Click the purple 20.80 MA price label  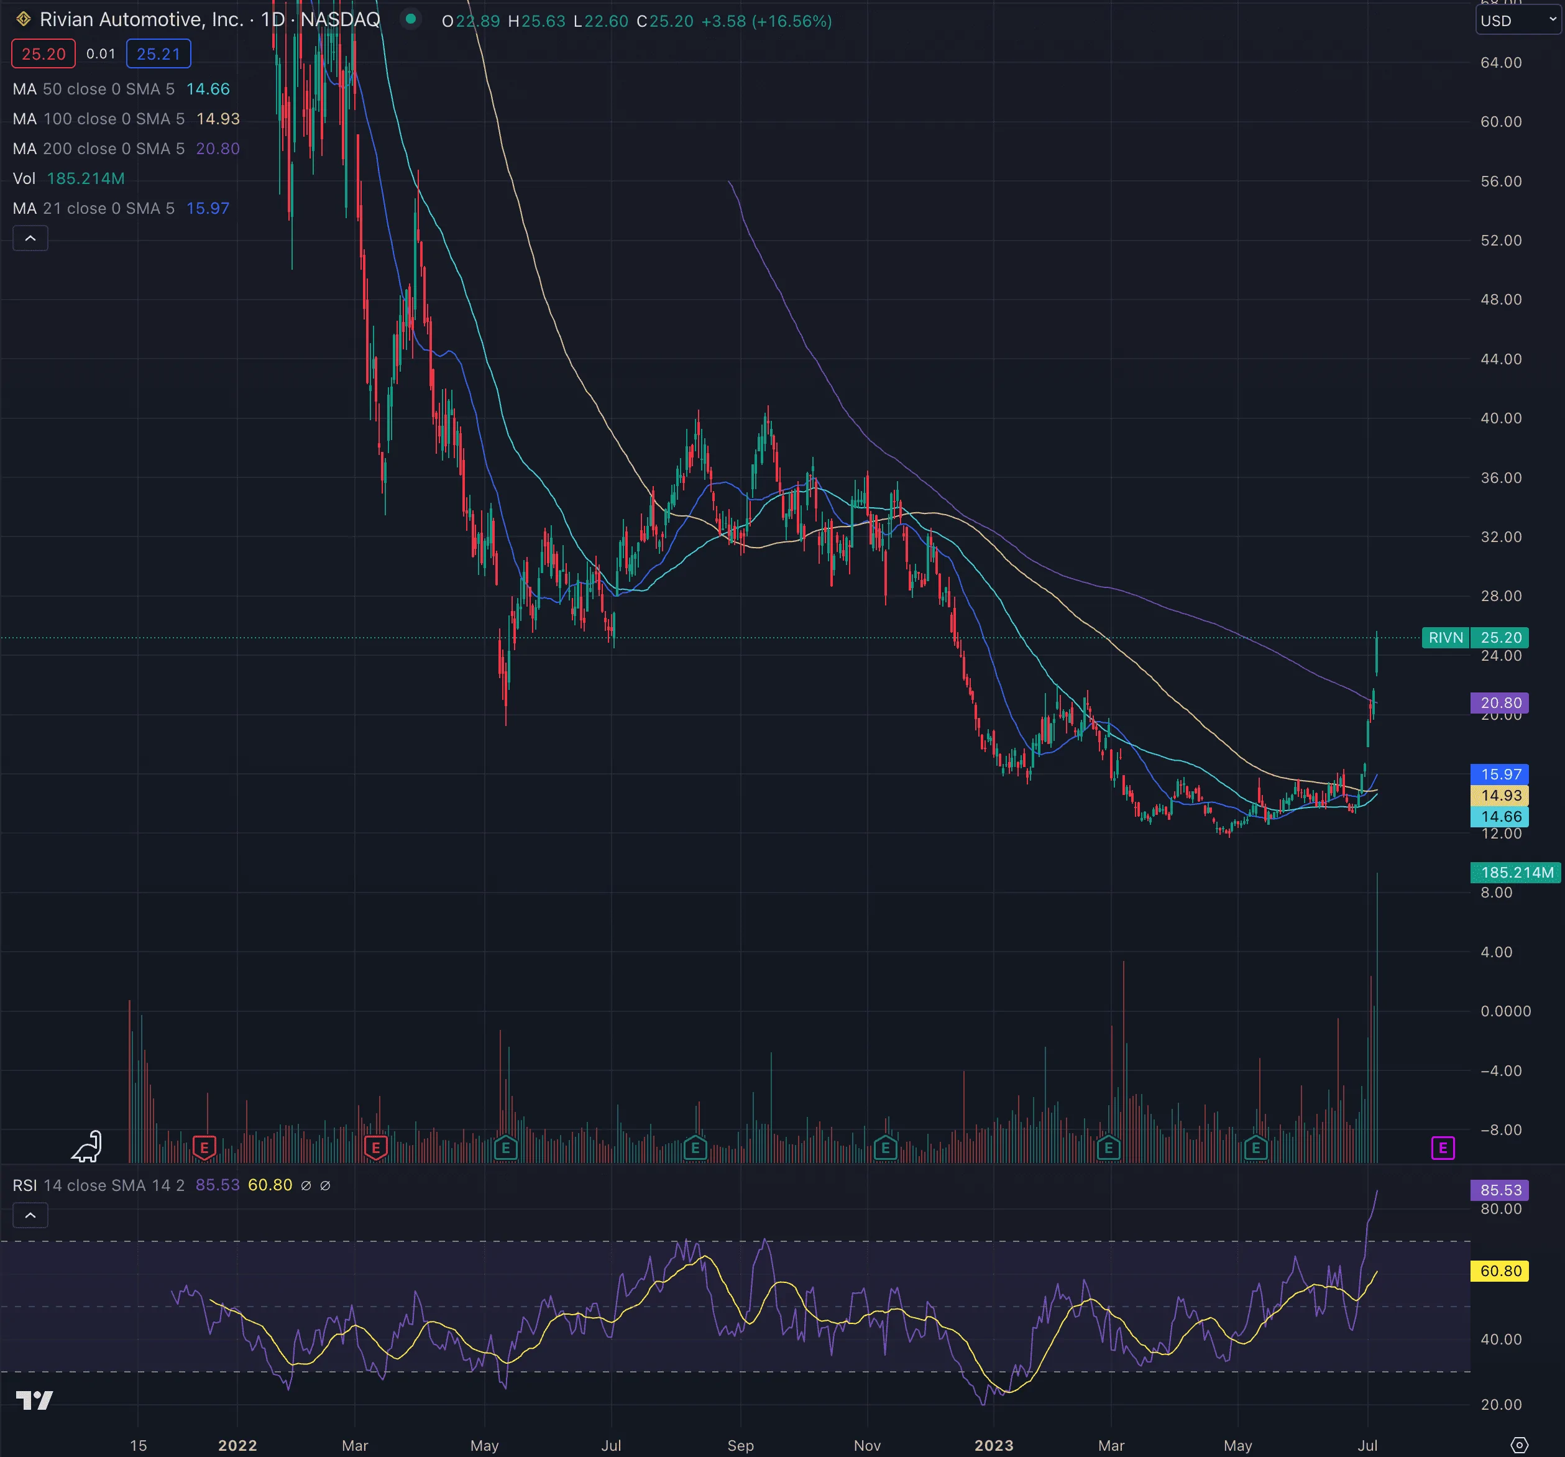pyautogui.click(x=1500, y=703)
